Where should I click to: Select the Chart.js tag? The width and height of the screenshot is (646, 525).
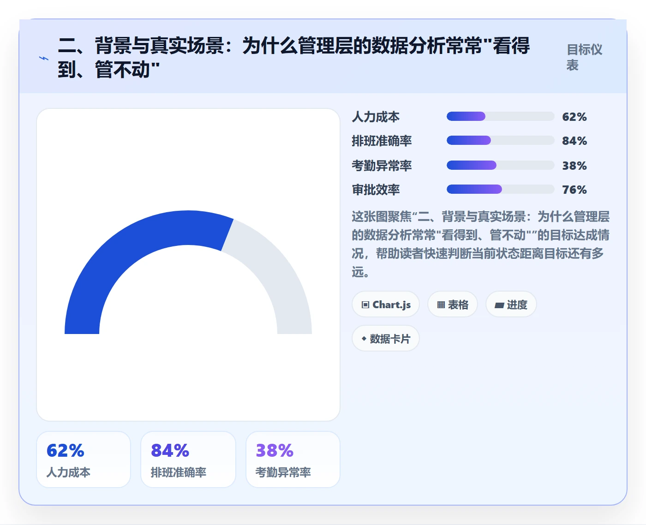[386, 304]
